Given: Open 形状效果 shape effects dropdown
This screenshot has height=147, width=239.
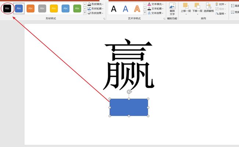Looking at the screenshot, I should coord(96,13).
